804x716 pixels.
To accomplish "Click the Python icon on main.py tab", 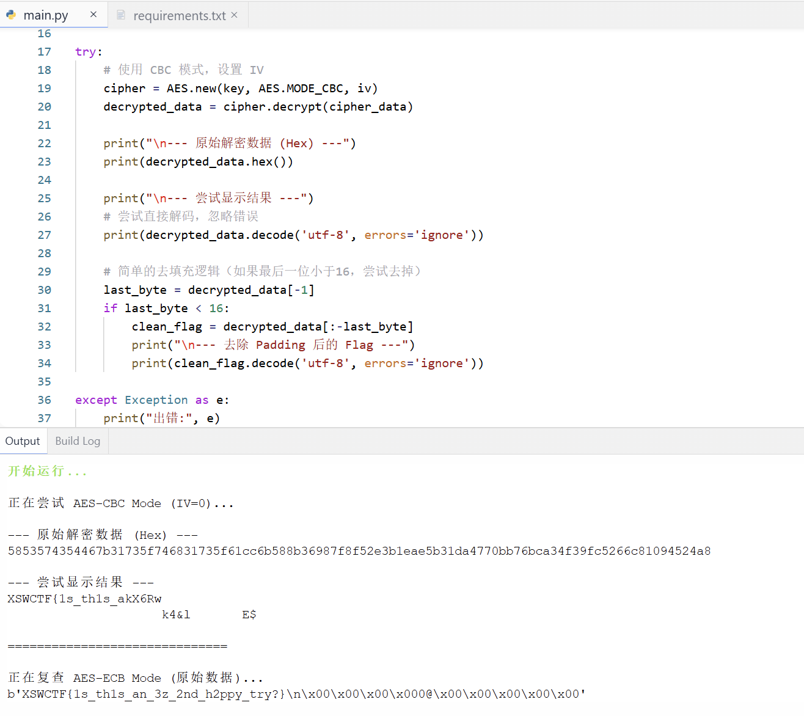I will click(x=10, y=14).
